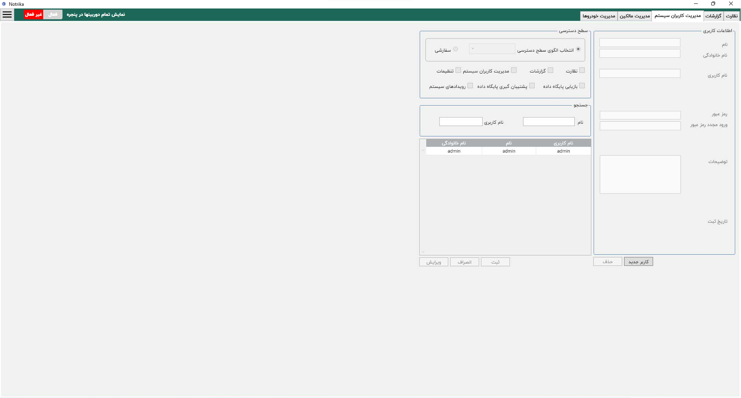
Task: Click نمایش تمام دوربینها در پنجره label
Action: (x=96, y=15)
